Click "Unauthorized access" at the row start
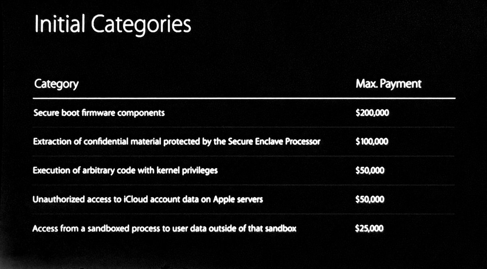Viewport: 487px width, 269px height. click(x=65, y=200)
